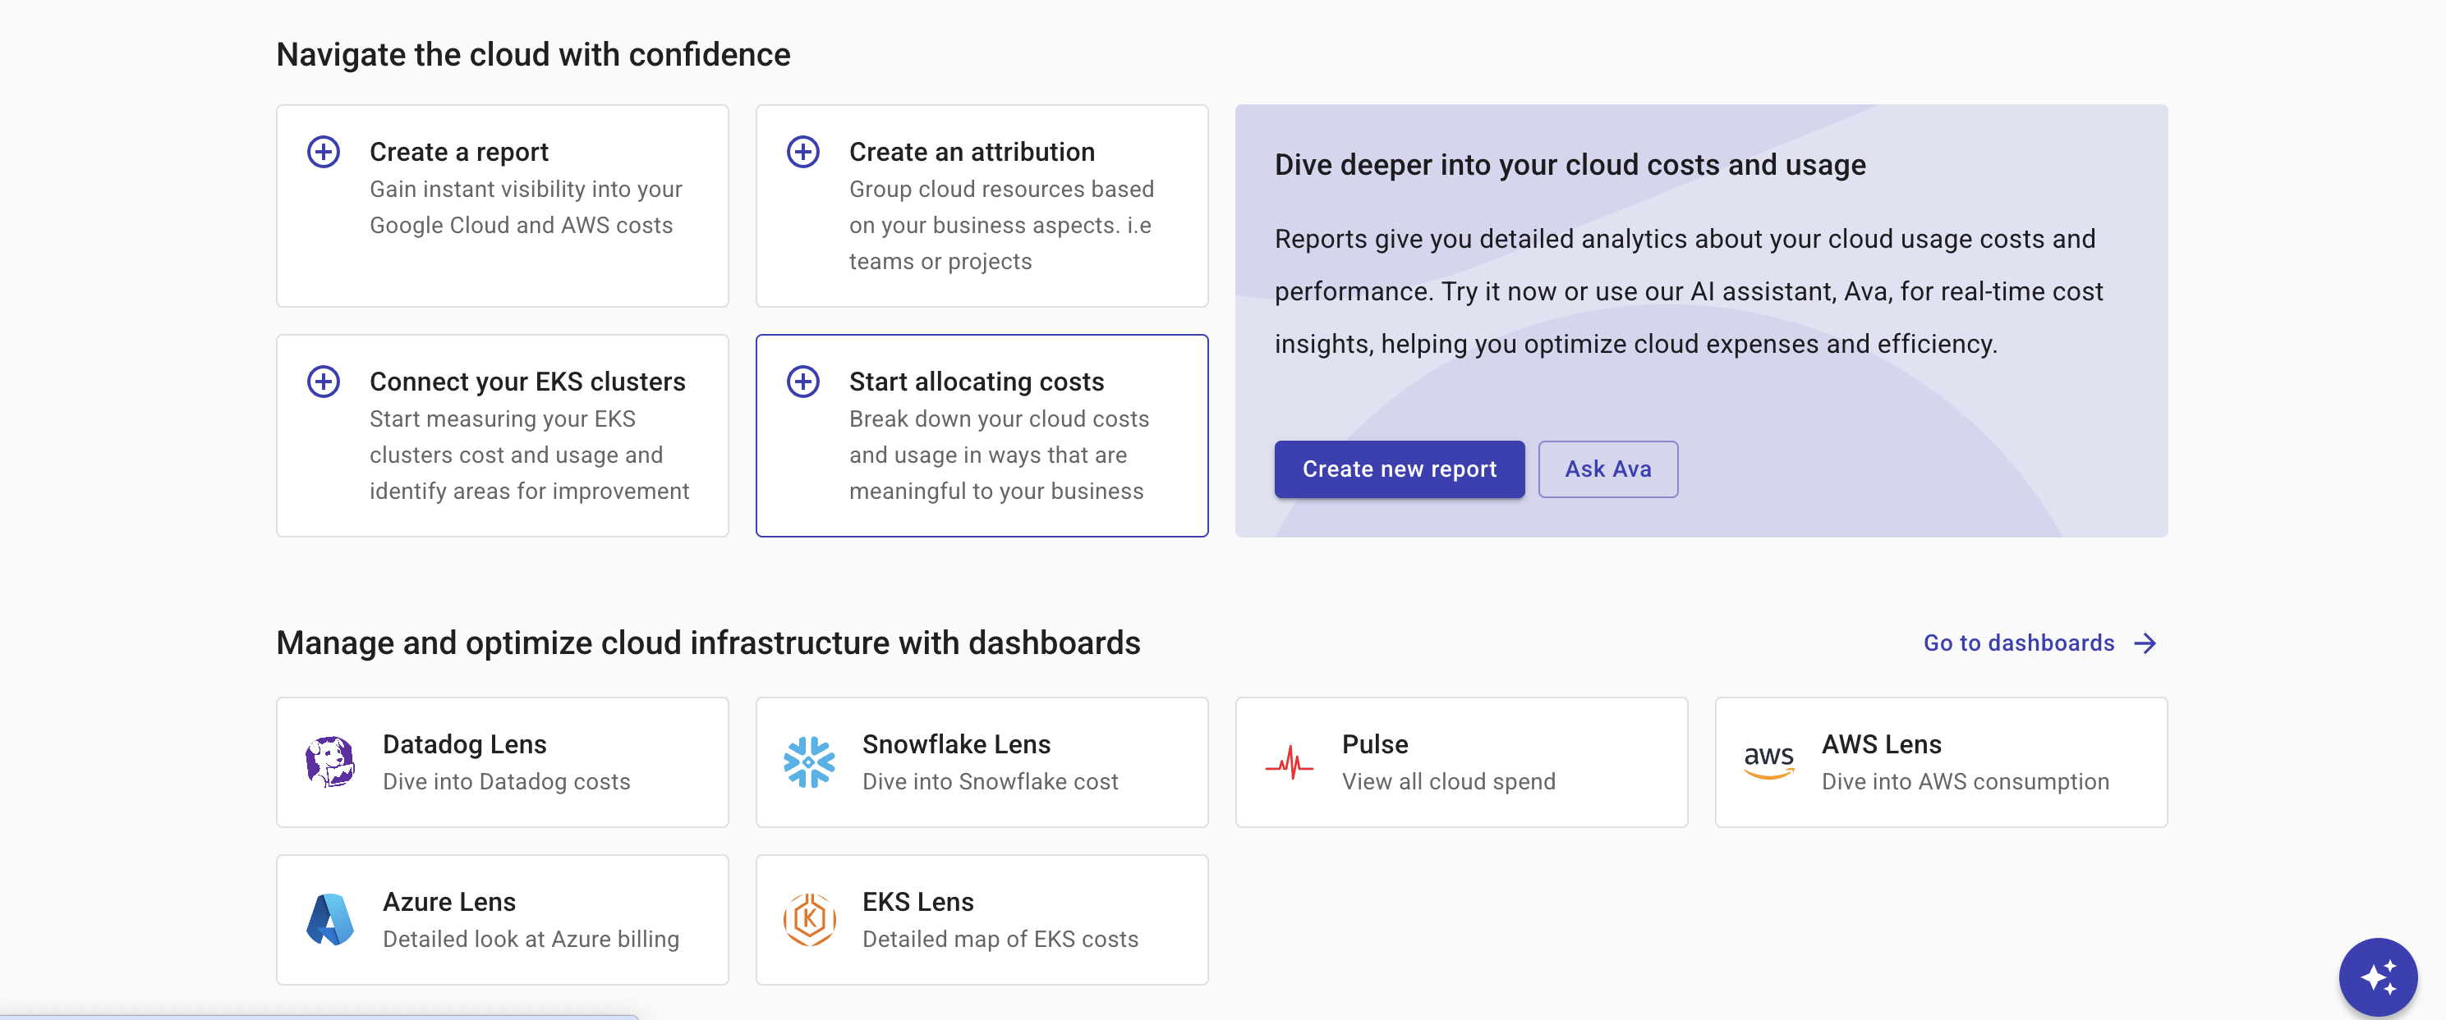The width and height of the screenshot is (2446, 1020).
Task: Click the Ask Ava button
Action: (1607, 469)
